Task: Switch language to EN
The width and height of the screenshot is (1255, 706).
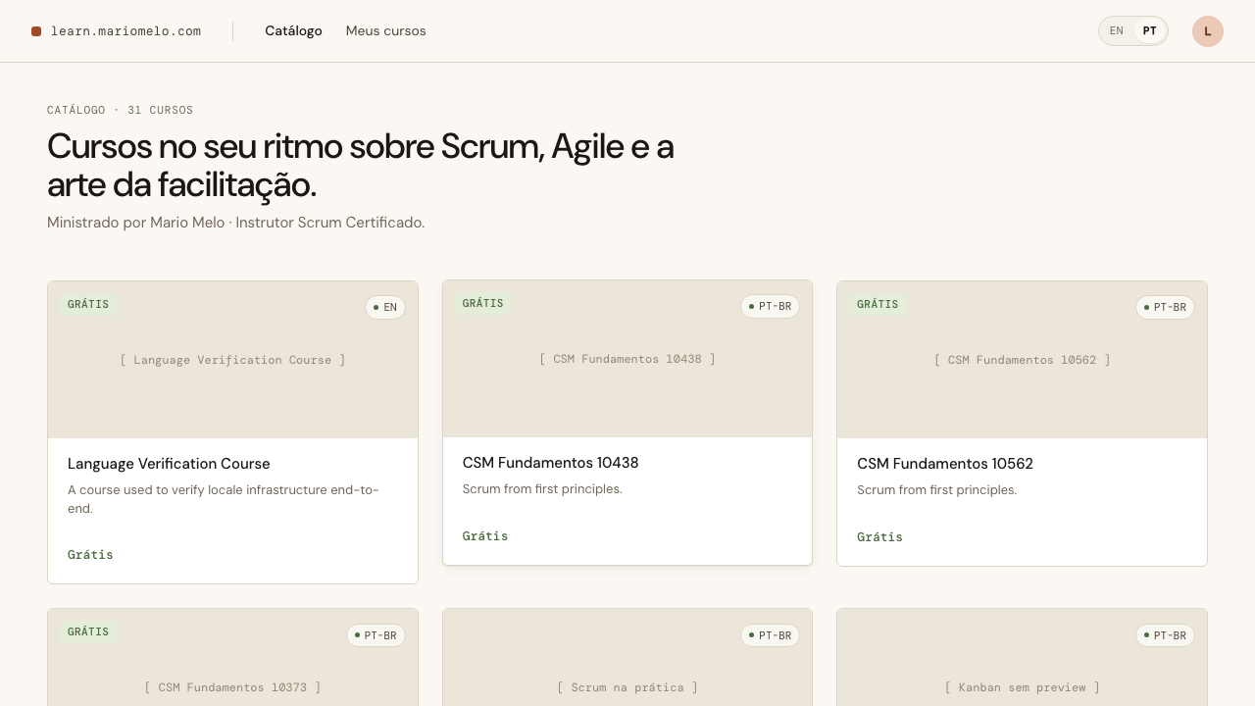Action: tap(1117, 31)
